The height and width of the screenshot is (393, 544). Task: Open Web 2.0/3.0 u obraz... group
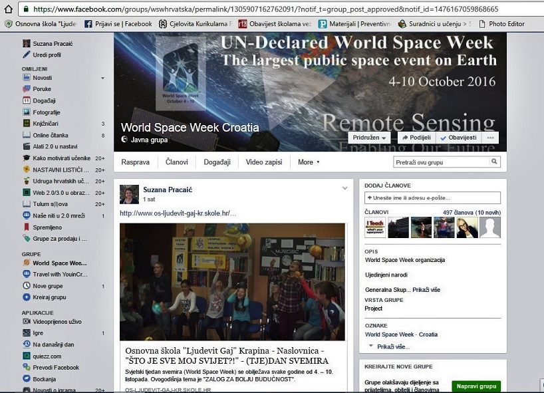click(x=61, y=193)
